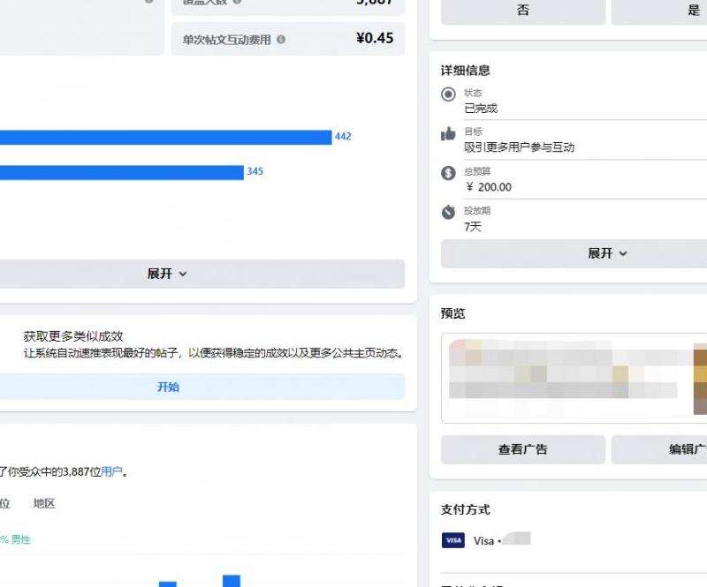Open the 查看广告 button
The height and width of the screenshot is (587, 707).
[x=522, y=449]
